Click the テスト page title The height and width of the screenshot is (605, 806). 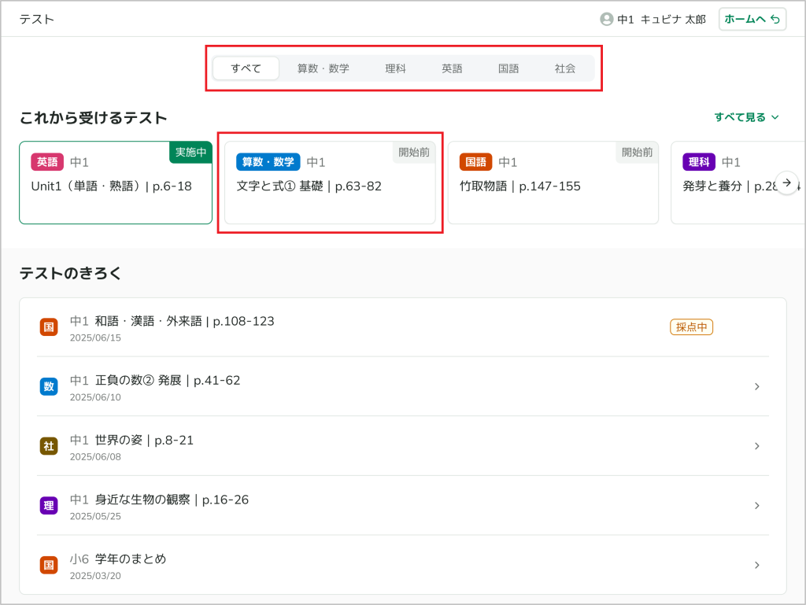pos(37,20)
